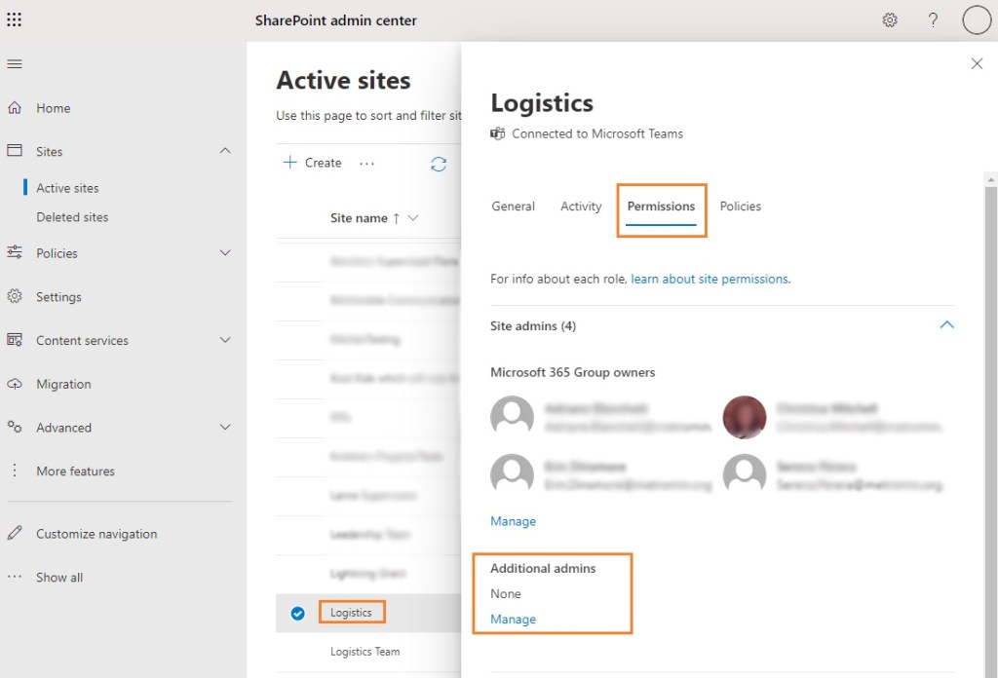This screenshot has height=678, width=998.
Task: Open More features in the navigation
Action: point(76,471)
